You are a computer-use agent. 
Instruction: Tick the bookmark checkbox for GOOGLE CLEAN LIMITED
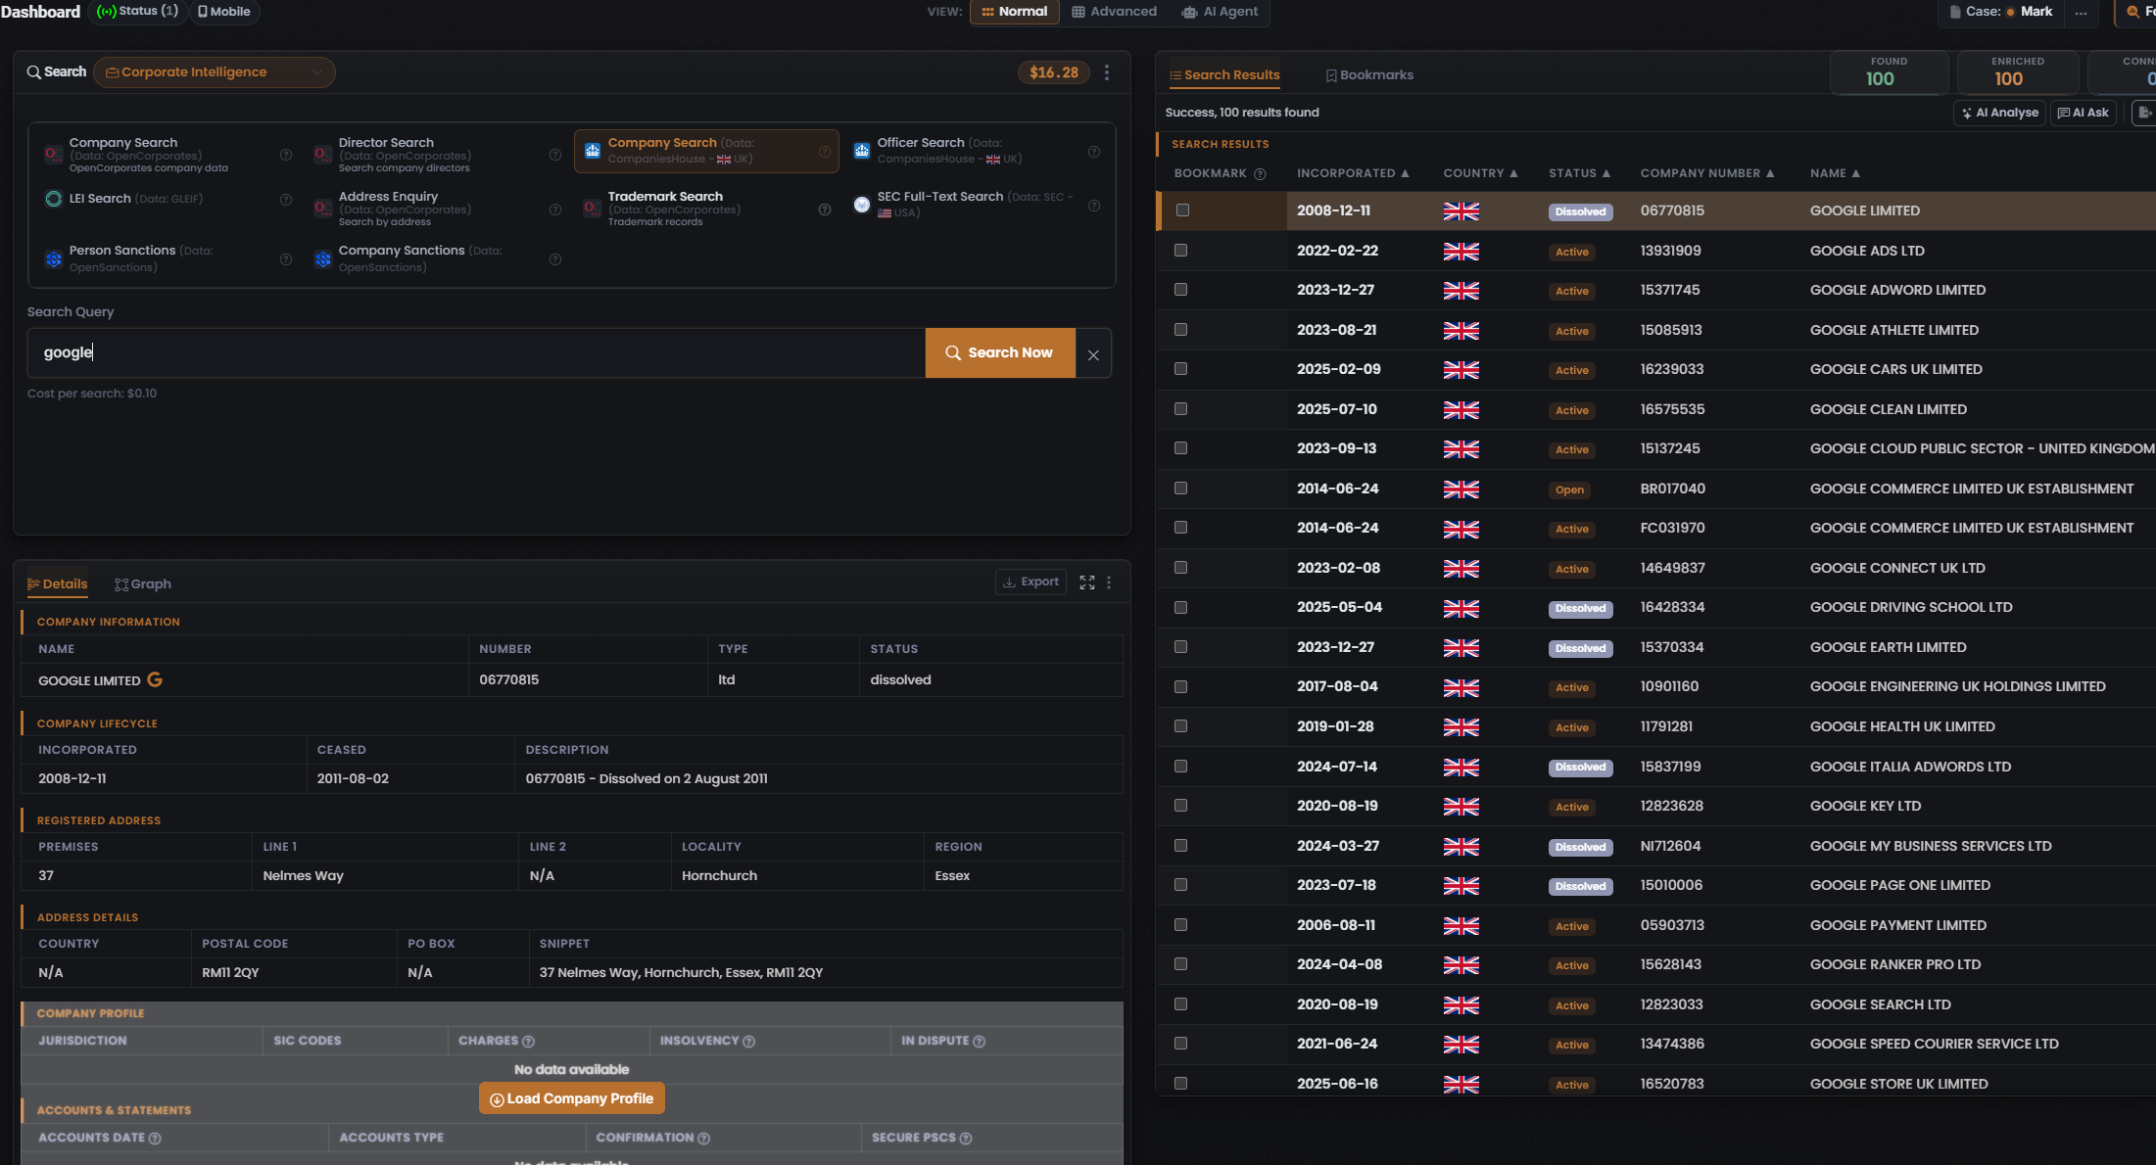coord(1181,409)
